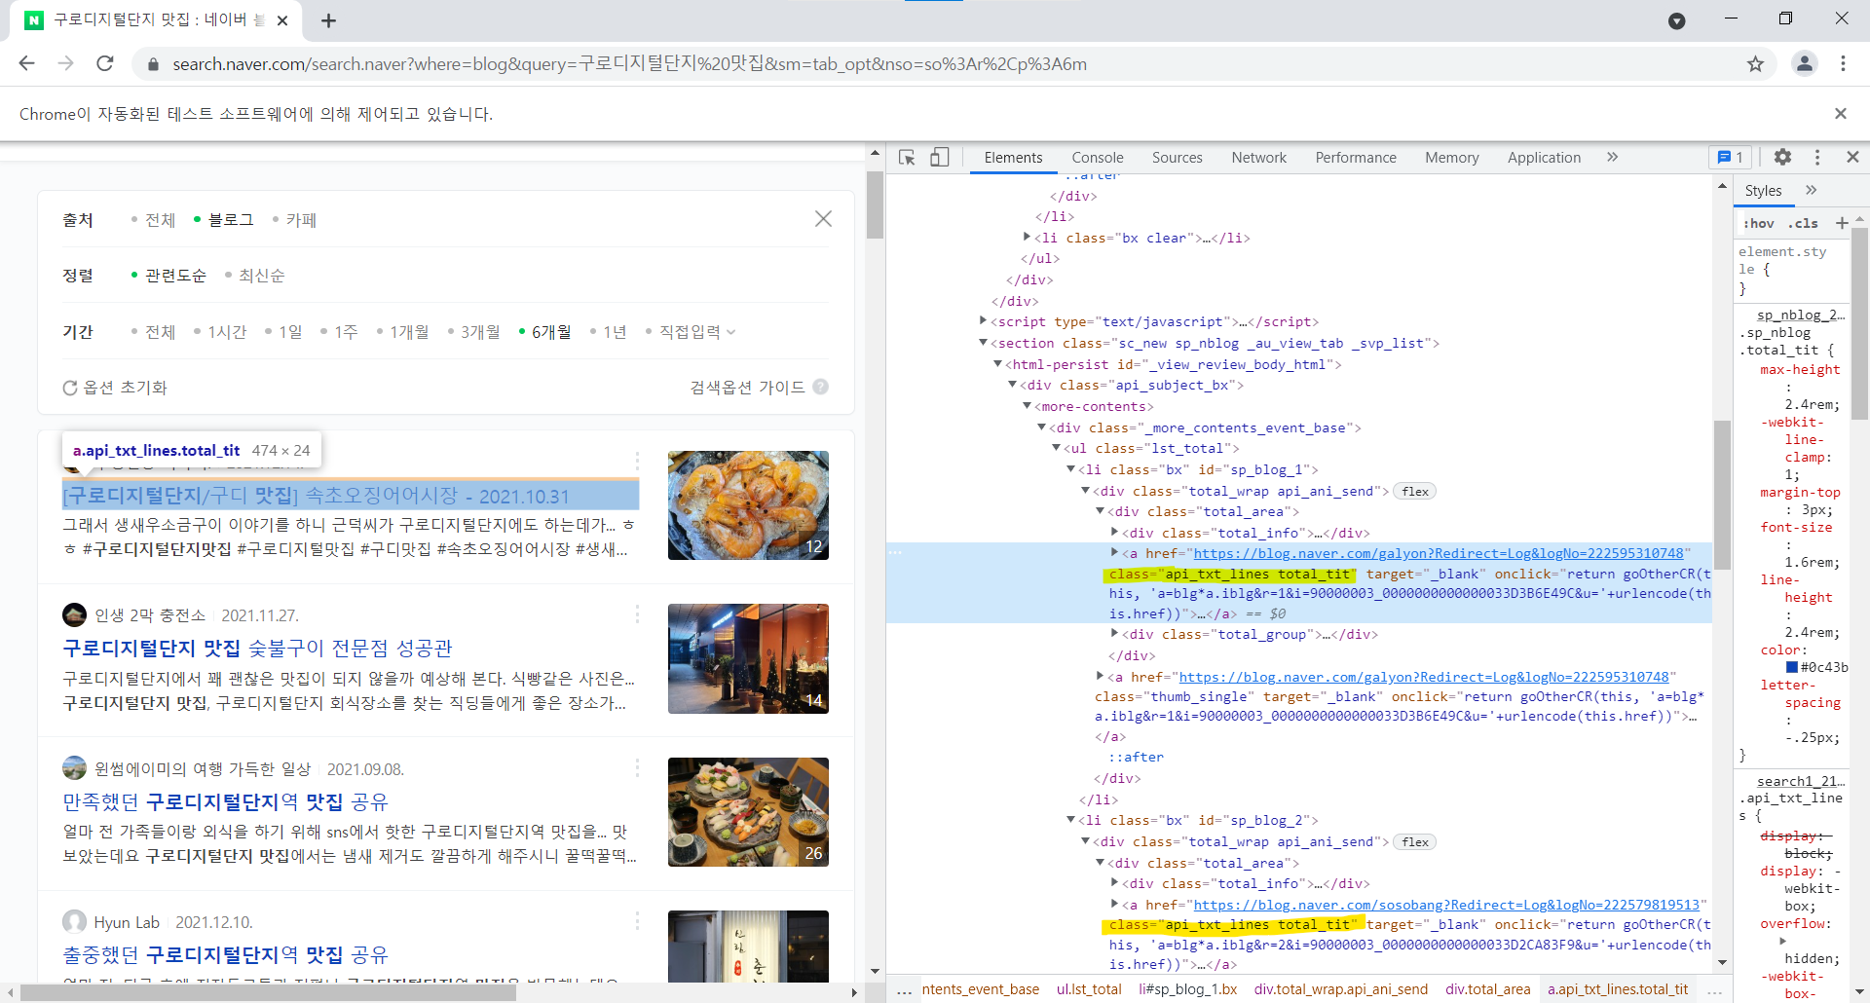Toggle the :hov element state button
The image size is (1870, 1003).
(1758, 223)
